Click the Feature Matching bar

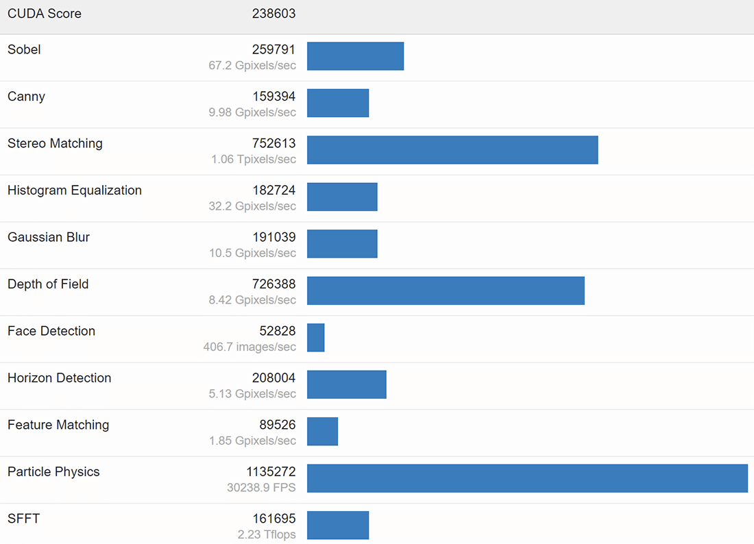(x=323, y=432)
